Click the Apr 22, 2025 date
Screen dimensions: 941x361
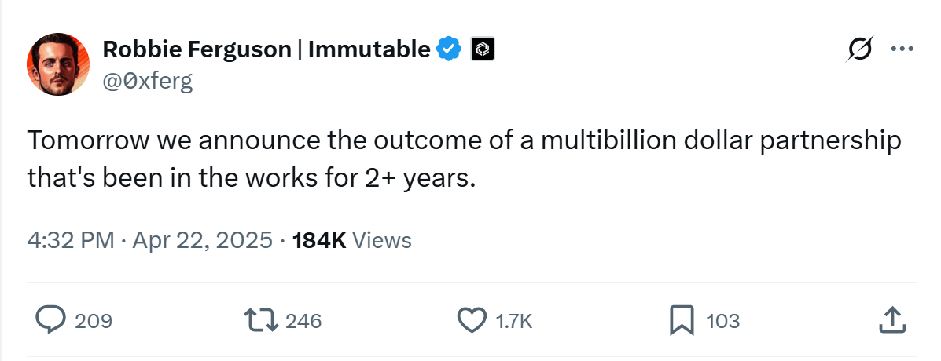pos(202,240)
